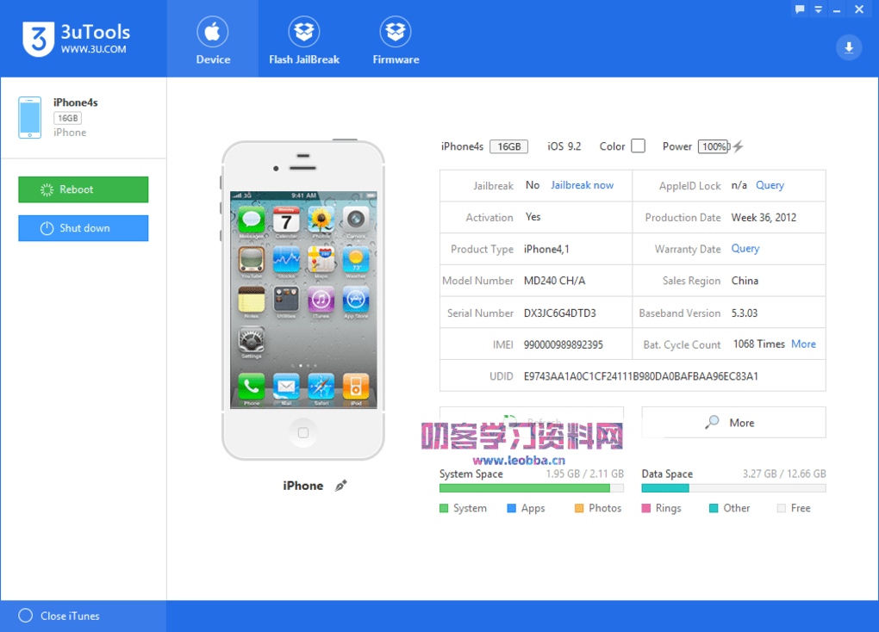Click the home button on iPhone preview

coord(303,432)
